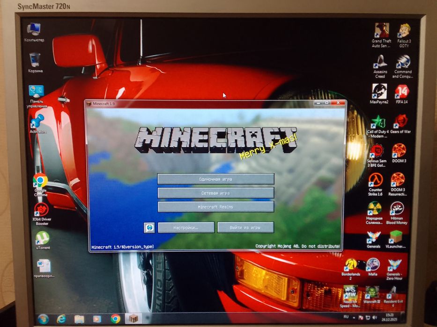Click the Одиночная игра singleplayer button
437x327 pixels.
216,179
